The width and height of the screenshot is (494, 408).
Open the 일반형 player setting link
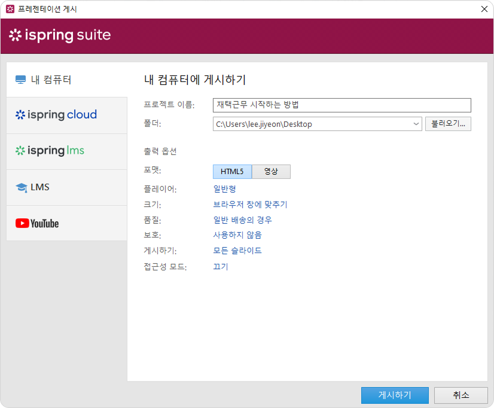pos(225,189)
